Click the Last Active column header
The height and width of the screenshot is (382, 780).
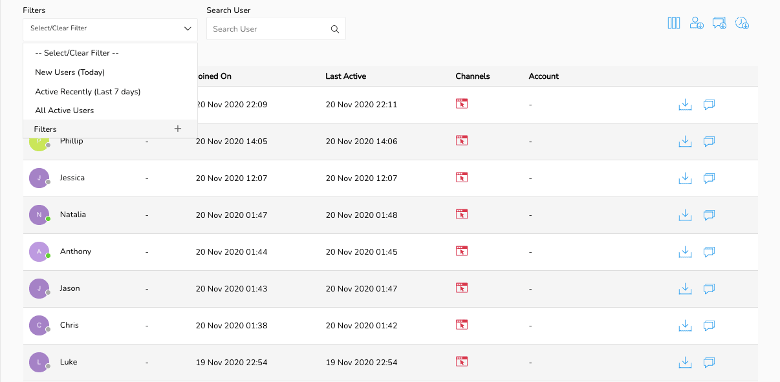(x=345, y=76)
